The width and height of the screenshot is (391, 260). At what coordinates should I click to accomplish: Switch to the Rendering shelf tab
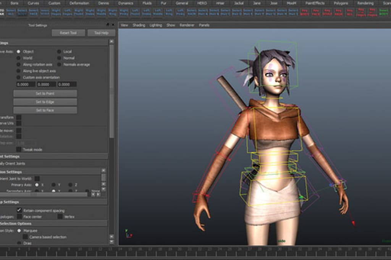tap(365, 3)
